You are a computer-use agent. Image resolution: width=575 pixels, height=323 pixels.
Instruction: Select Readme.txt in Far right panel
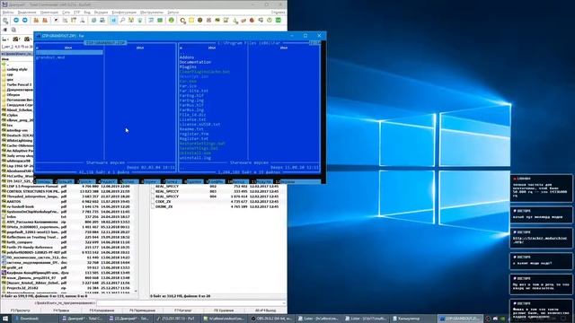click(x=191, y=129)
